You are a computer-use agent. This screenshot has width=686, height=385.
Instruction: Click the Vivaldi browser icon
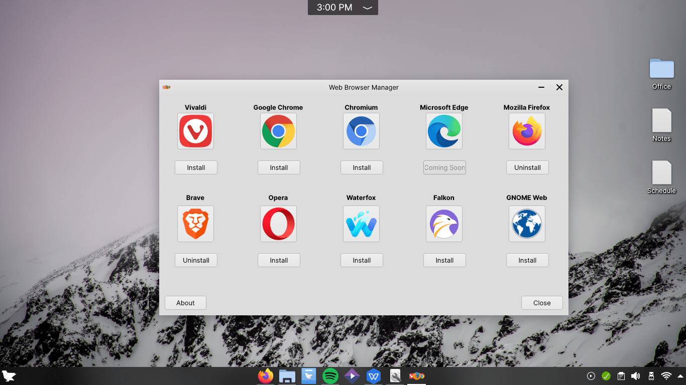[x=195, y=131]
